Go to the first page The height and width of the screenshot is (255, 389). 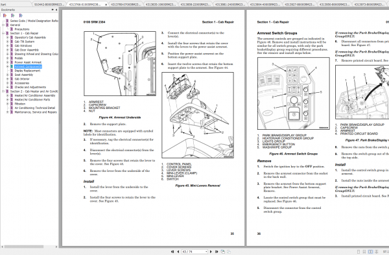(x=172, y=252)
